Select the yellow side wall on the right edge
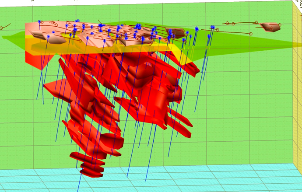This screenshot has height=192, width=302. click(297, 87)
